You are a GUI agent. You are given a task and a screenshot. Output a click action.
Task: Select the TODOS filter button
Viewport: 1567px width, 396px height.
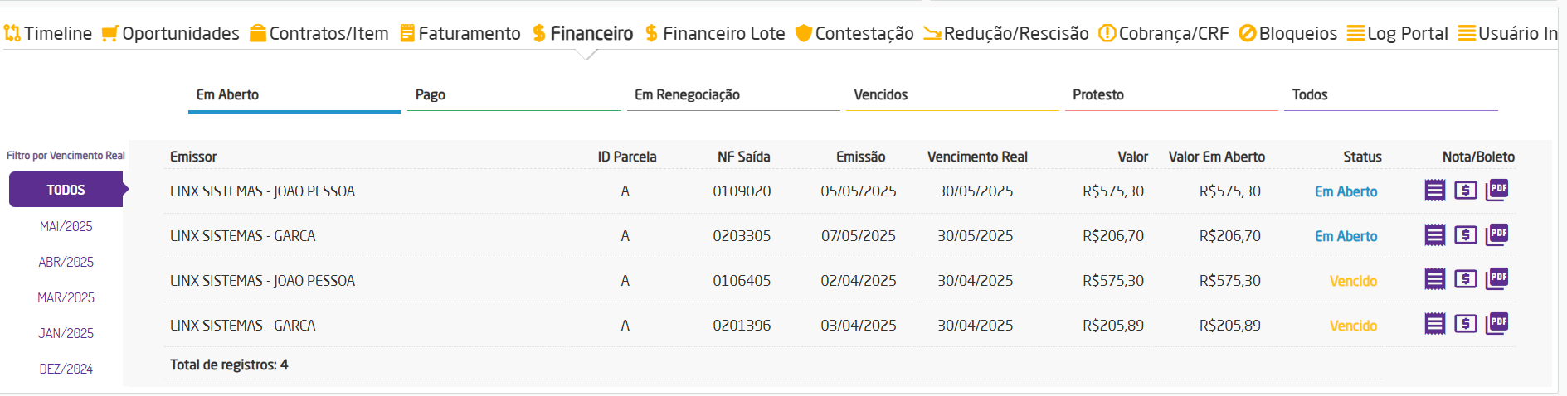(x=66, y=190)
